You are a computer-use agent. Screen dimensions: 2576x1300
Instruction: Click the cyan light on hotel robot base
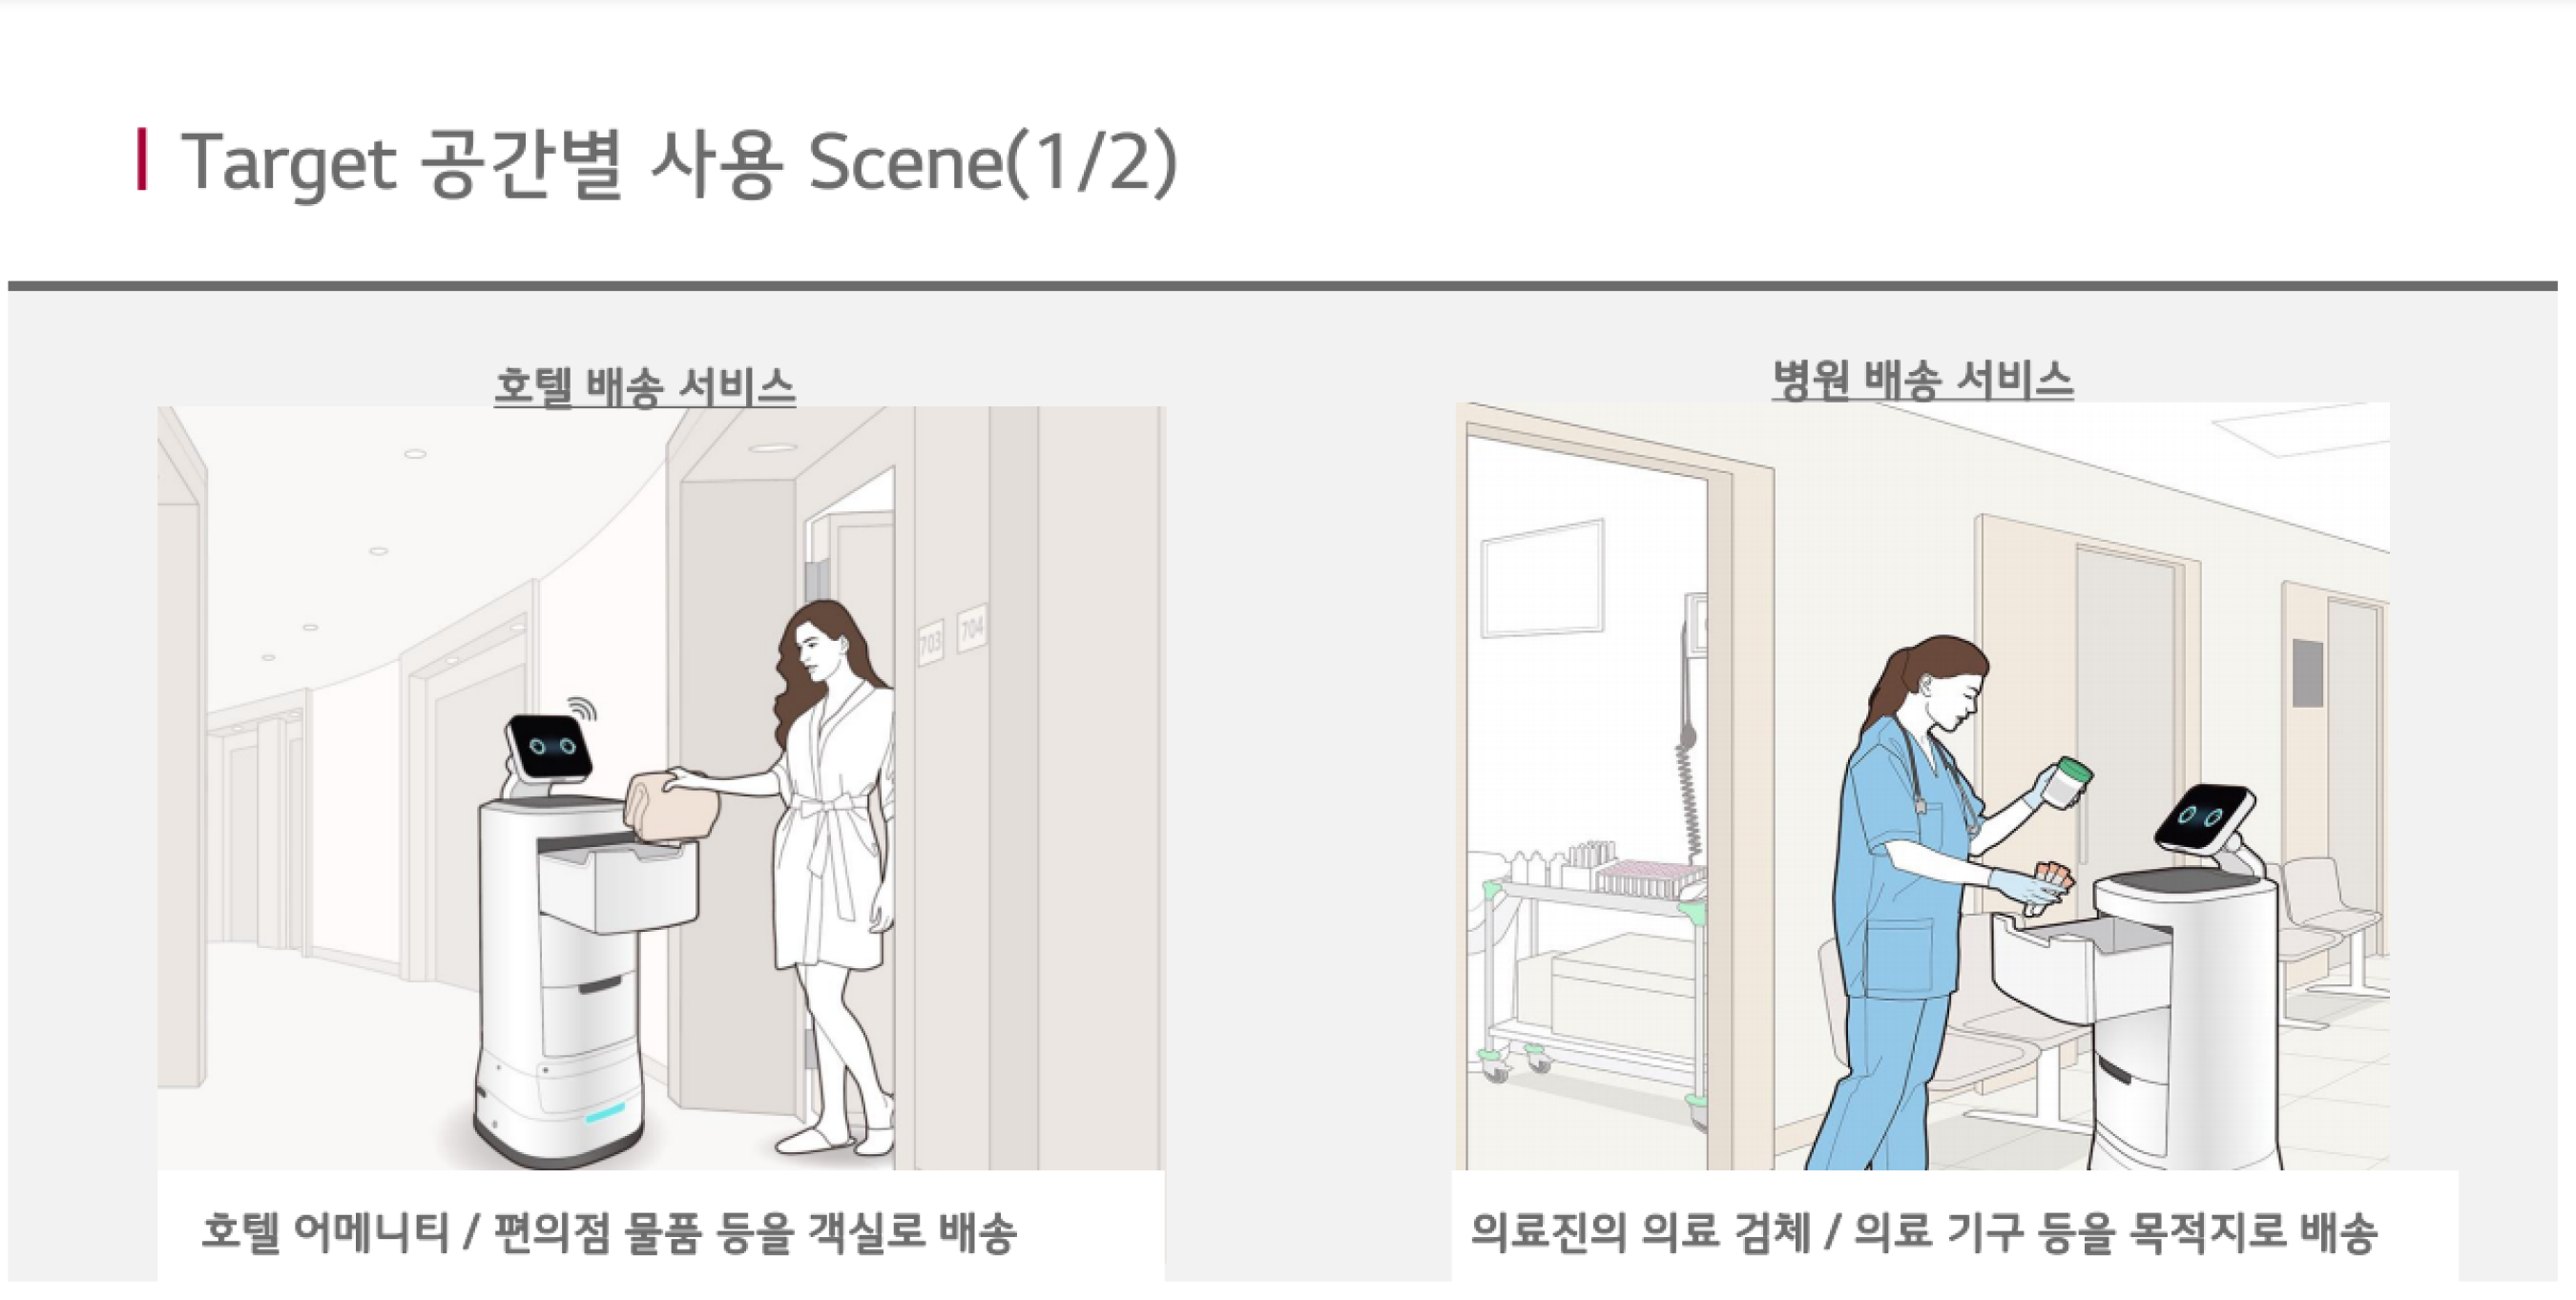(605, 1112)
